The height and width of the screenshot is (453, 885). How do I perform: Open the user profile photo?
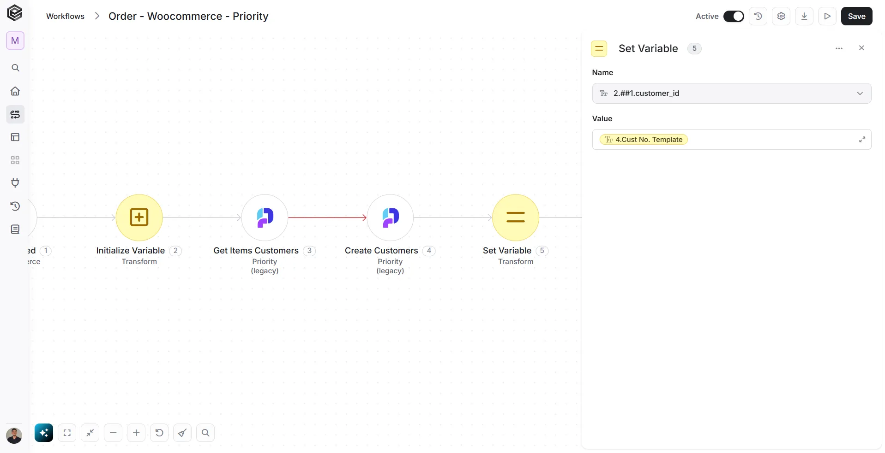pyautogui.click(x=14, y=435)
